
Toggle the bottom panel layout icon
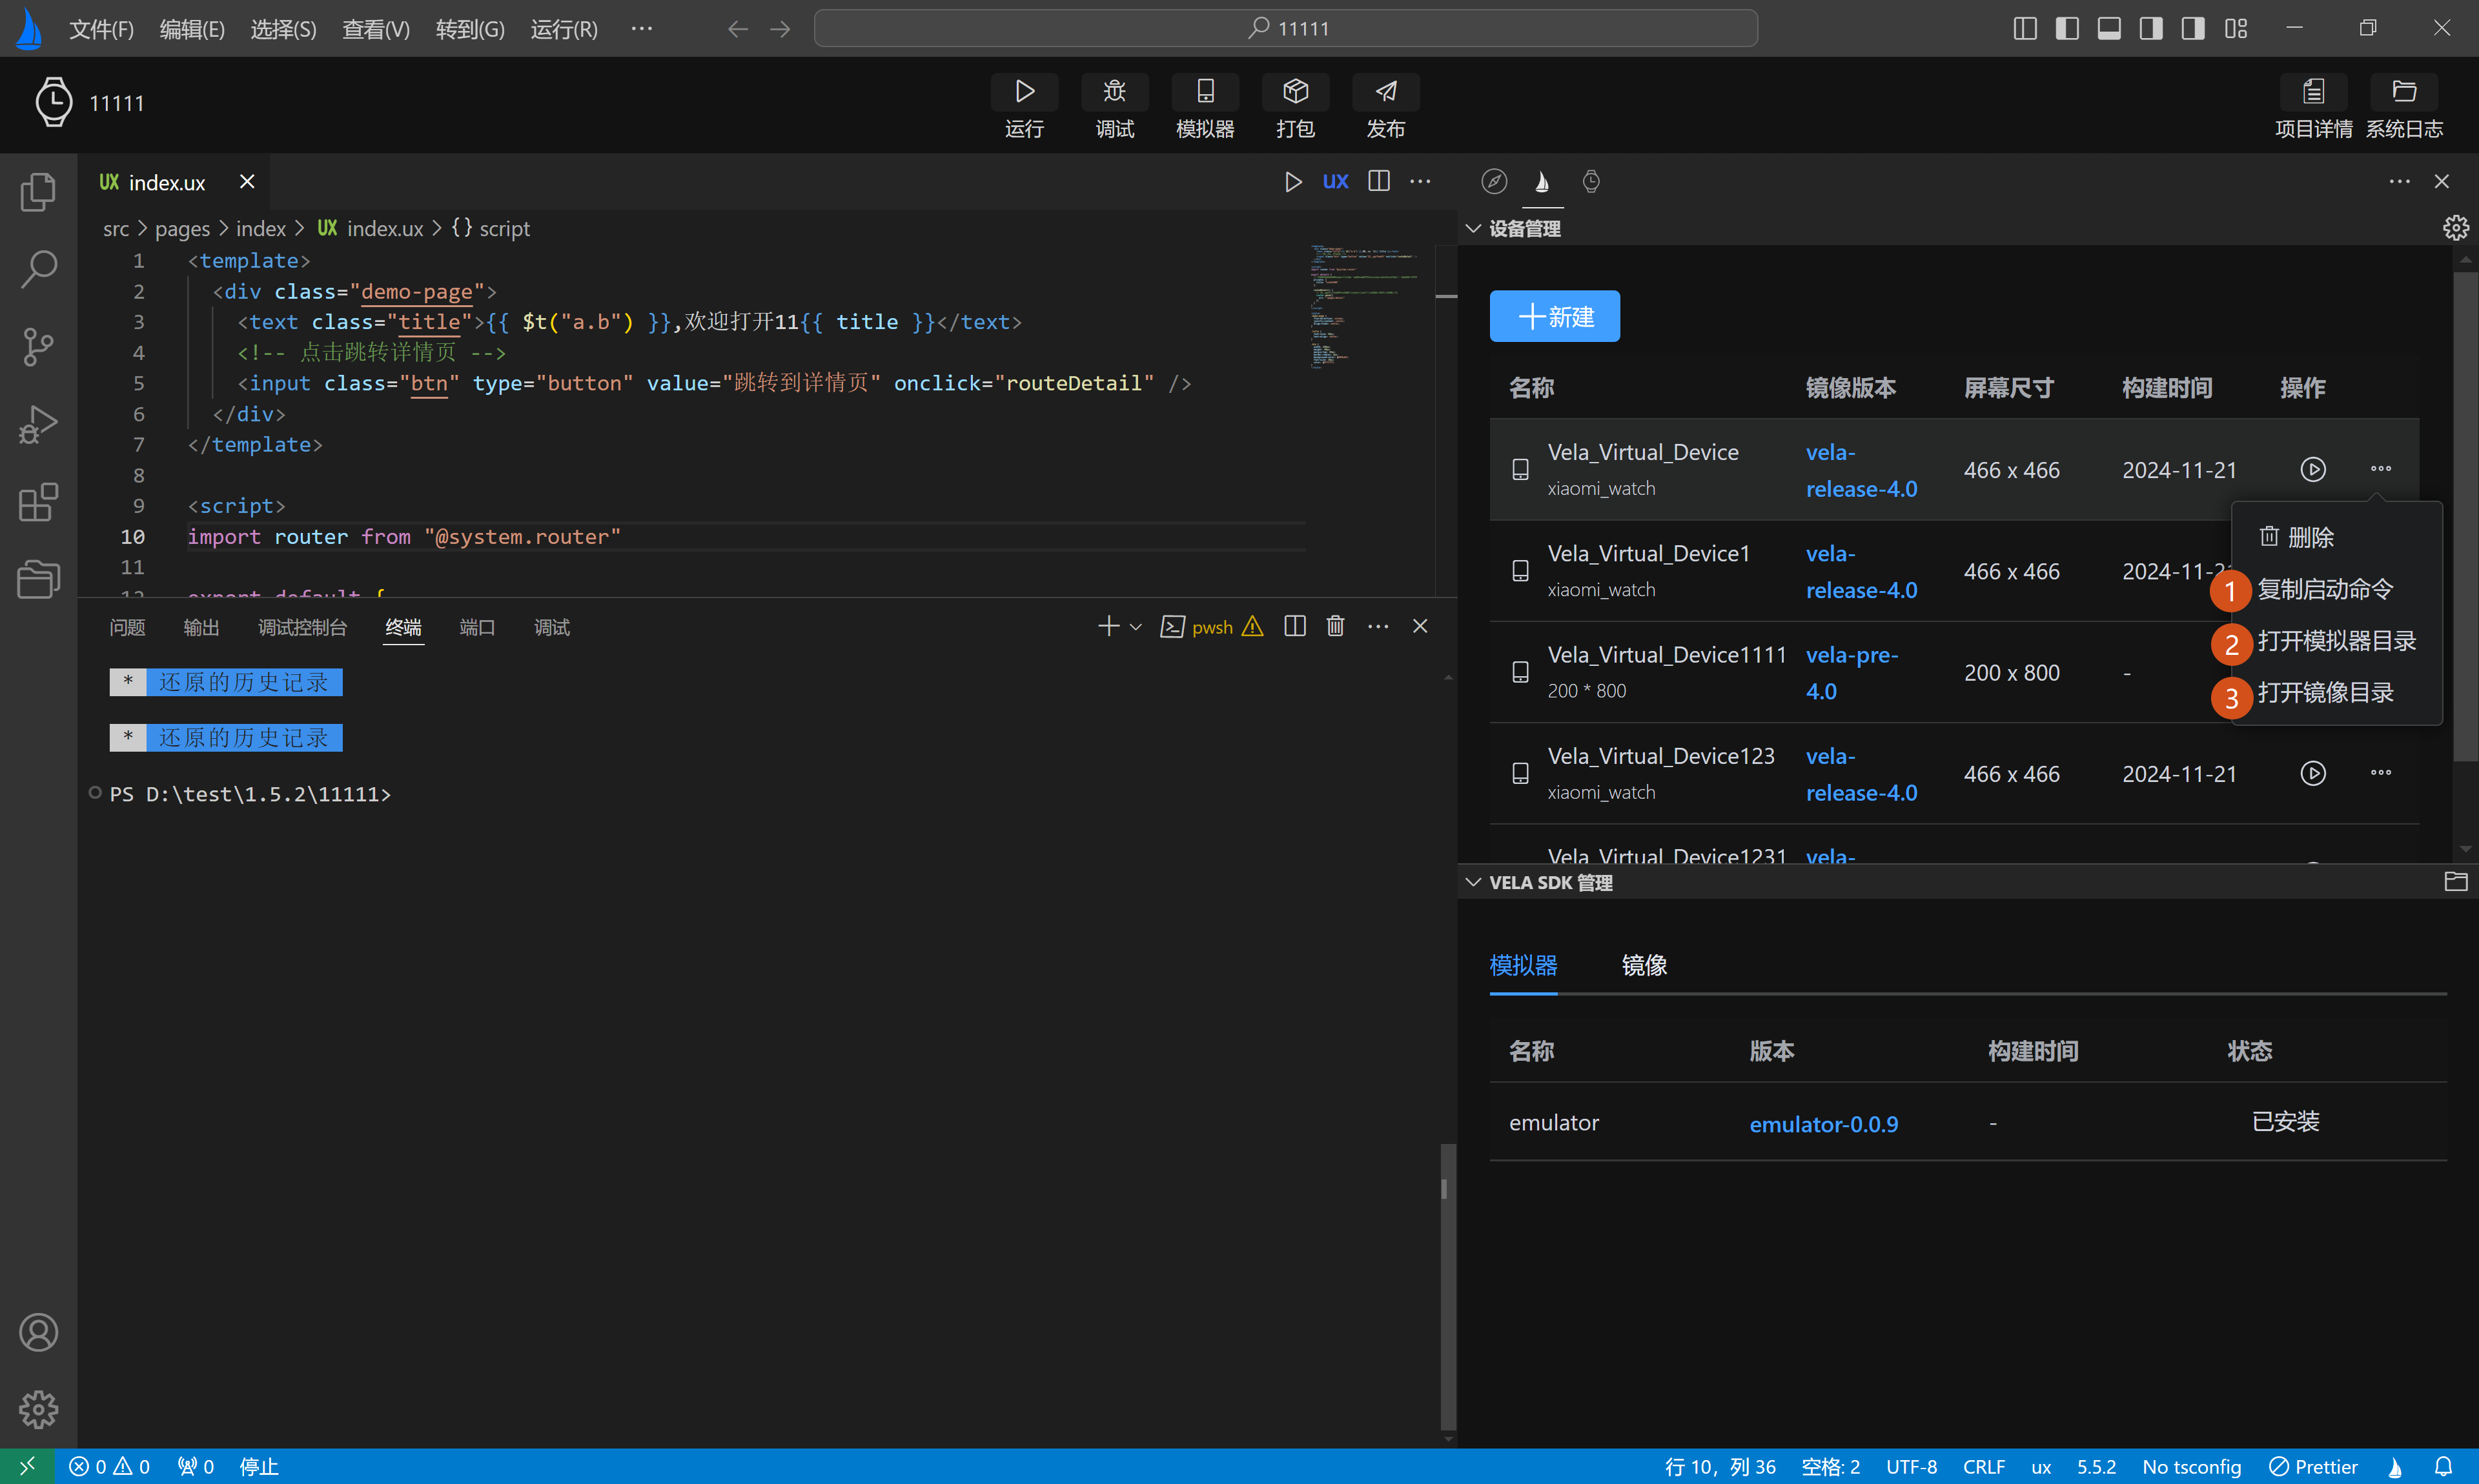coord(2109,28)
